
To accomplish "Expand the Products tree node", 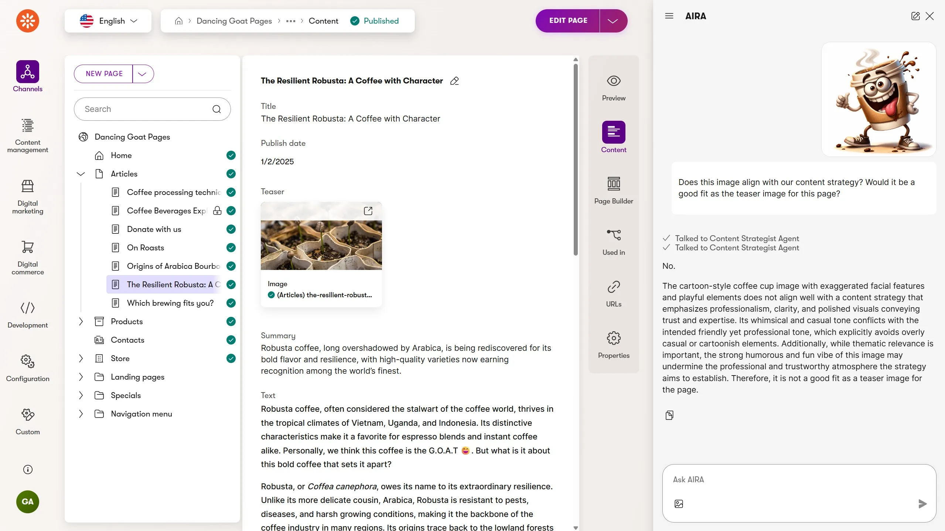I will coord(81,322).
